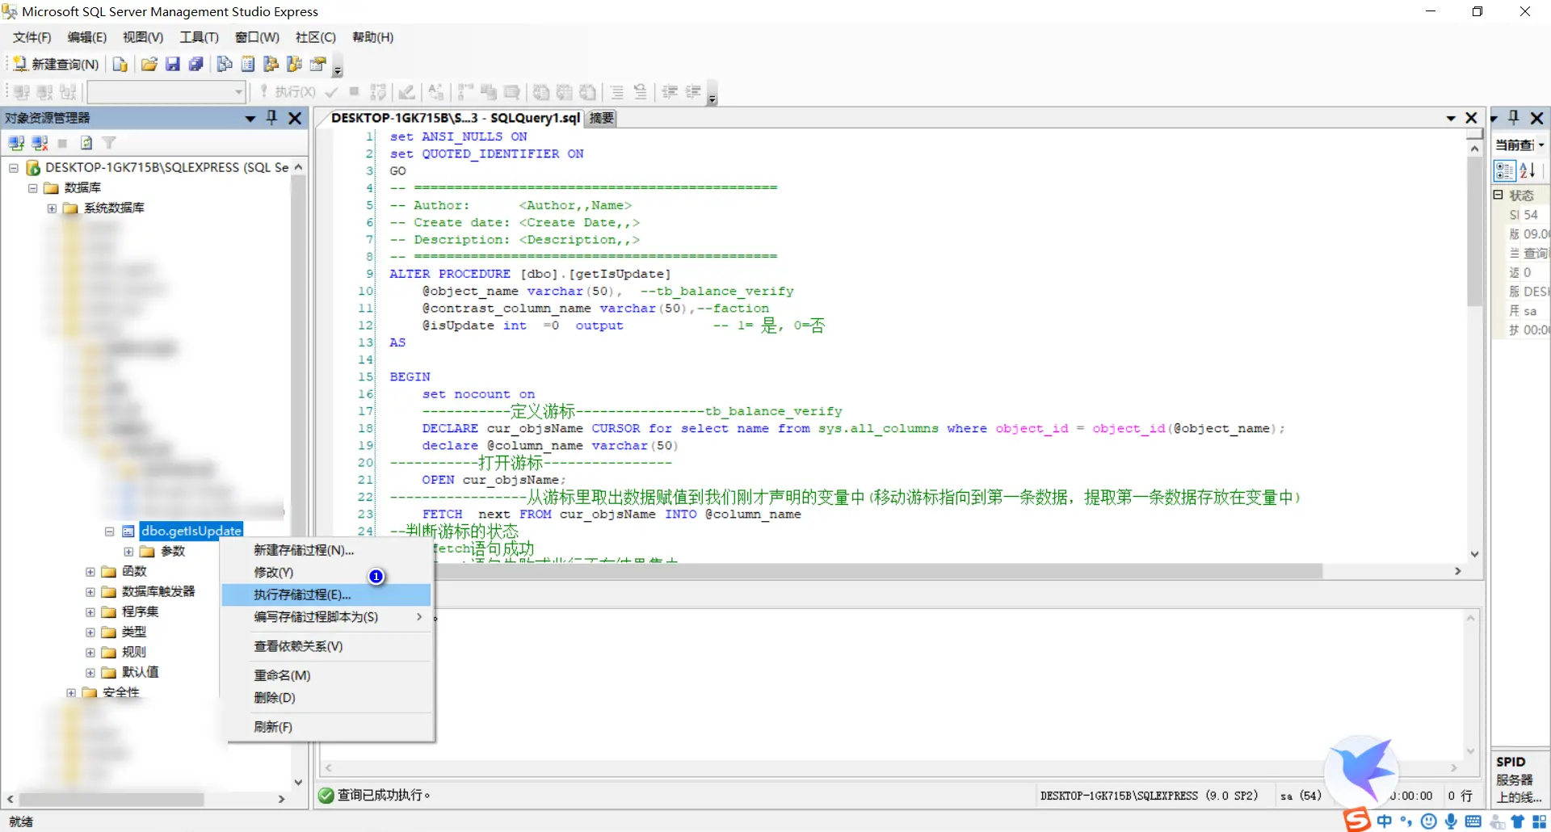This screenshot has height=832, width=1551.
Task: Open the 窗口(W) menu
Action: [257, 37]
